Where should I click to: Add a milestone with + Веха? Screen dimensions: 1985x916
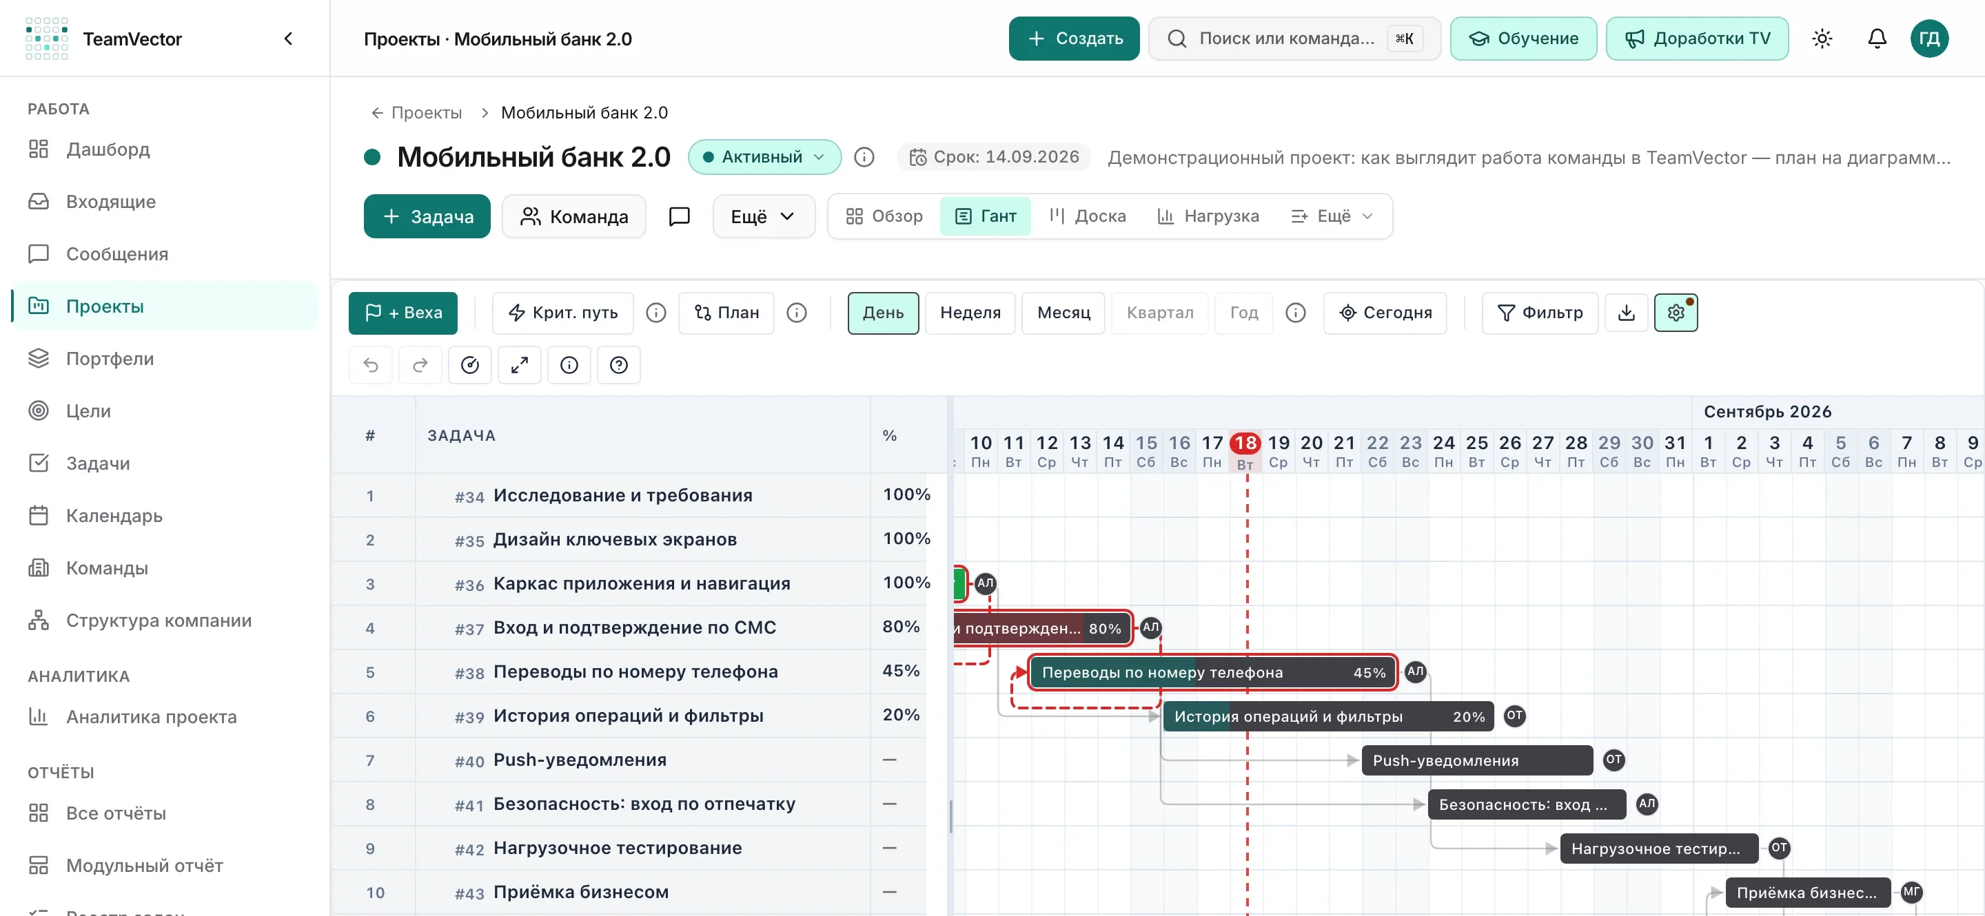pos(403,313)
